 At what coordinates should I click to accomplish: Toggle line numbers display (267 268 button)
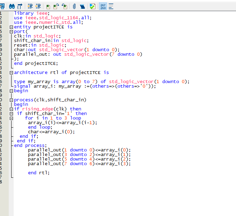(103, 6)
